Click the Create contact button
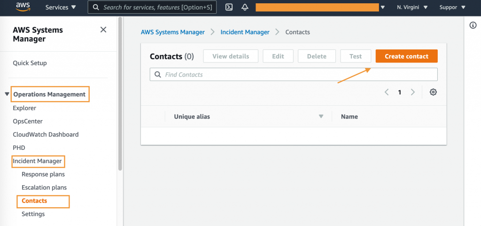The height and width of the screenshot is (226, 481). click(x=406, y=56)
